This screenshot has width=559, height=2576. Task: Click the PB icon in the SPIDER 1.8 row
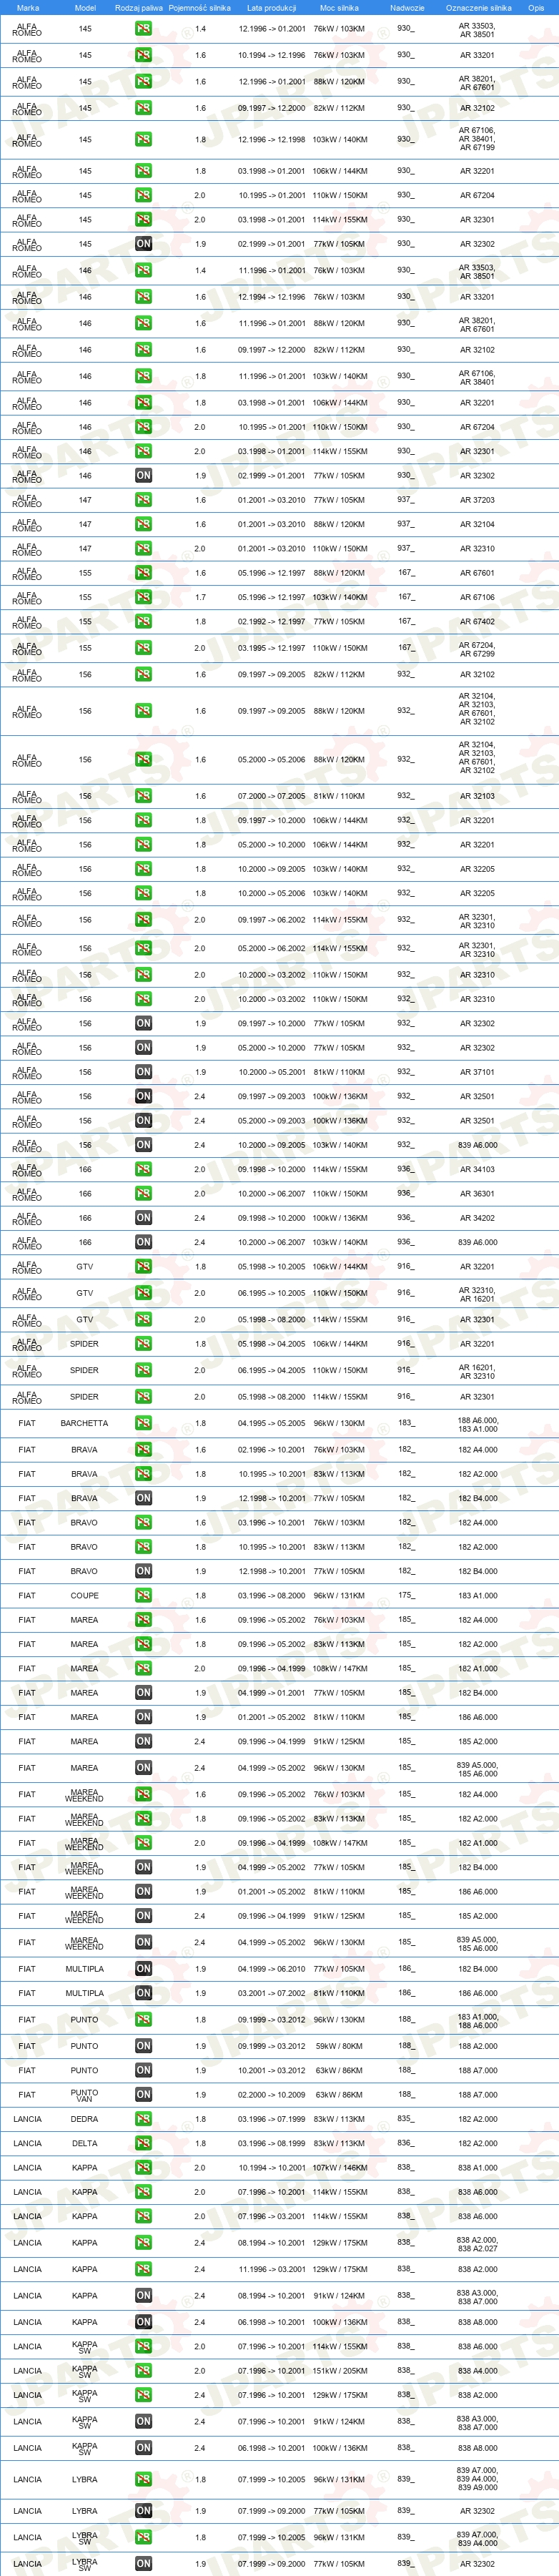pyautogui.click(x=143, y=1344)
